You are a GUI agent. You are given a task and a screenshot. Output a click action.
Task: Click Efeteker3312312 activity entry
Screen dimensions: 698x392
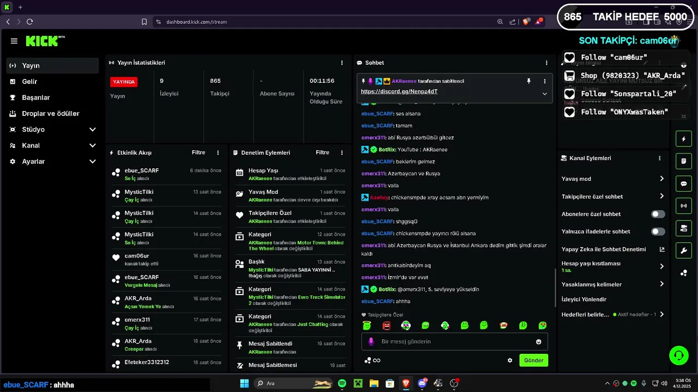point(166,363)
